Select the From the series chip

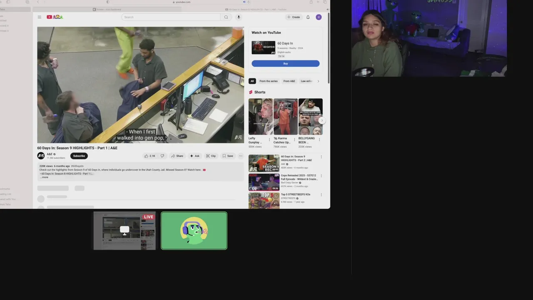point(268,81)
